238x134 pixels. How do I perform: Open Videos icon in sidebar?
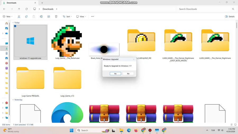point(7,68)
